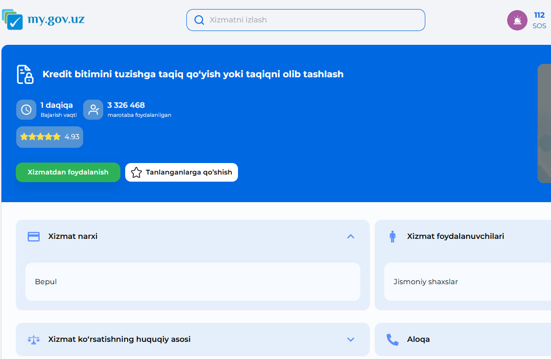Collapse the Xizmat narxi section chevron
The image size is (551, 359).
pos(351,236)
